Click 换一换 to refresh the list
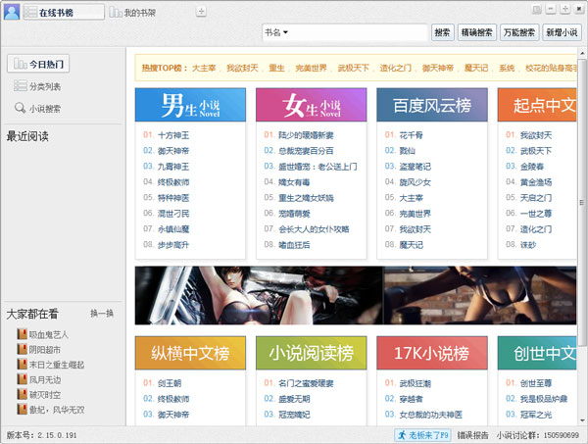Viewport: 588px width, 444px height. coord(102,314)
